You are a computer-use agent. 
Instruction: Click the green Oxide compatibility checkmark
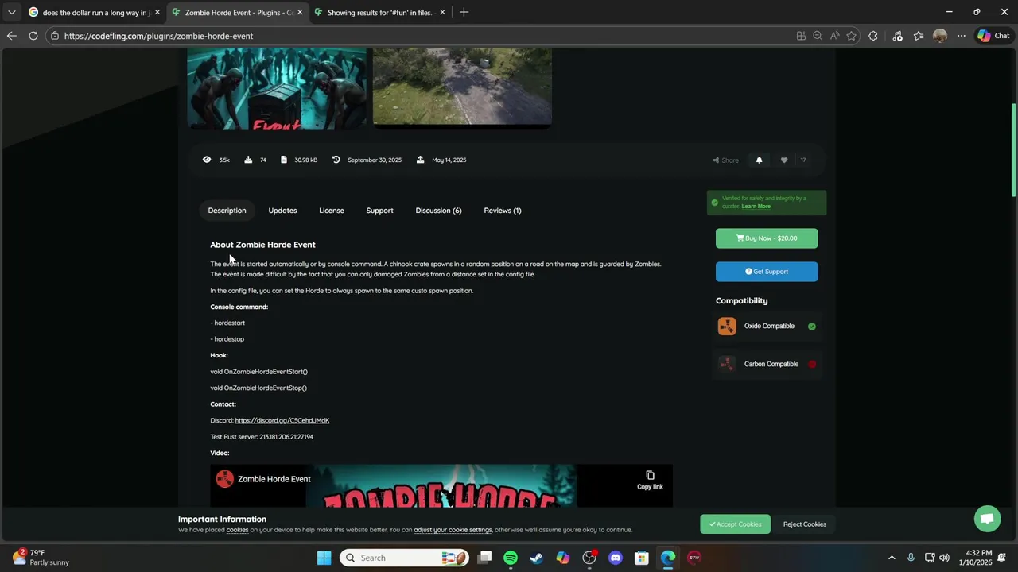pos(812,327)
